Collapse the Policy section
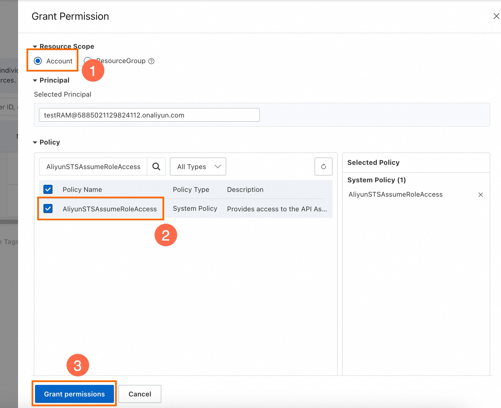 pyautogui.click(x=35, y=142)
